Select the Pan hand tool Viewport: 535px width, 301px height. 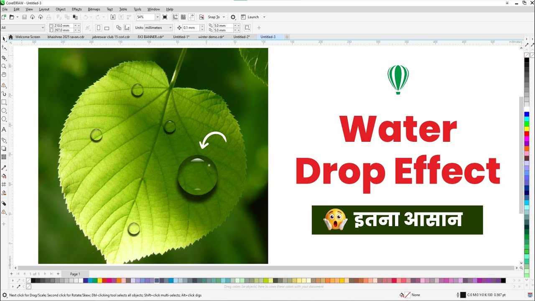coord(4,74)
